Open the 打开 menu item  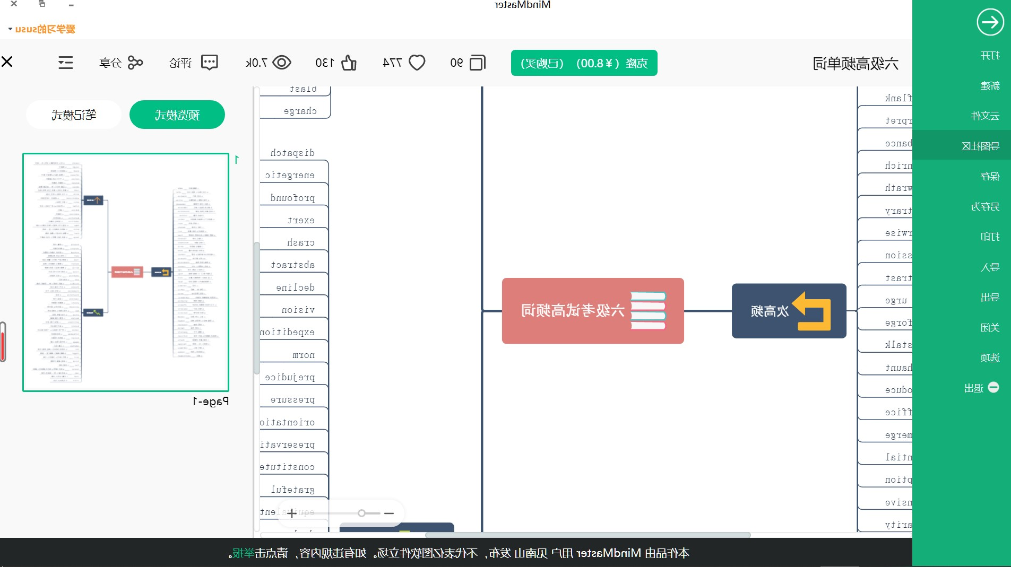point(990,56)
